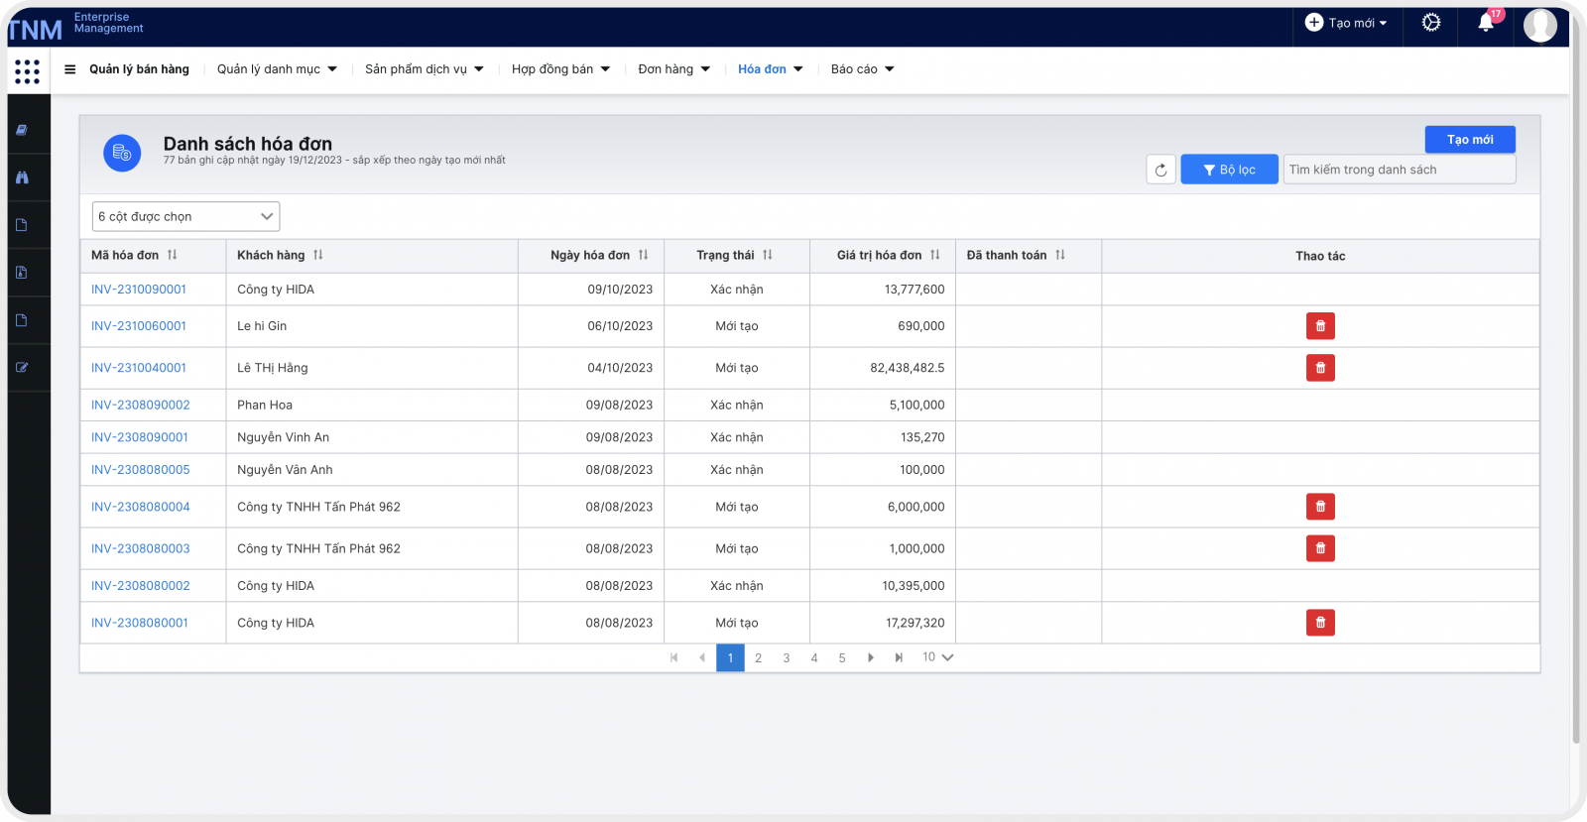Viewport: 1587px width, 822px height.
Task: Open invoice INV-2308080002
Action: point(141,586)
